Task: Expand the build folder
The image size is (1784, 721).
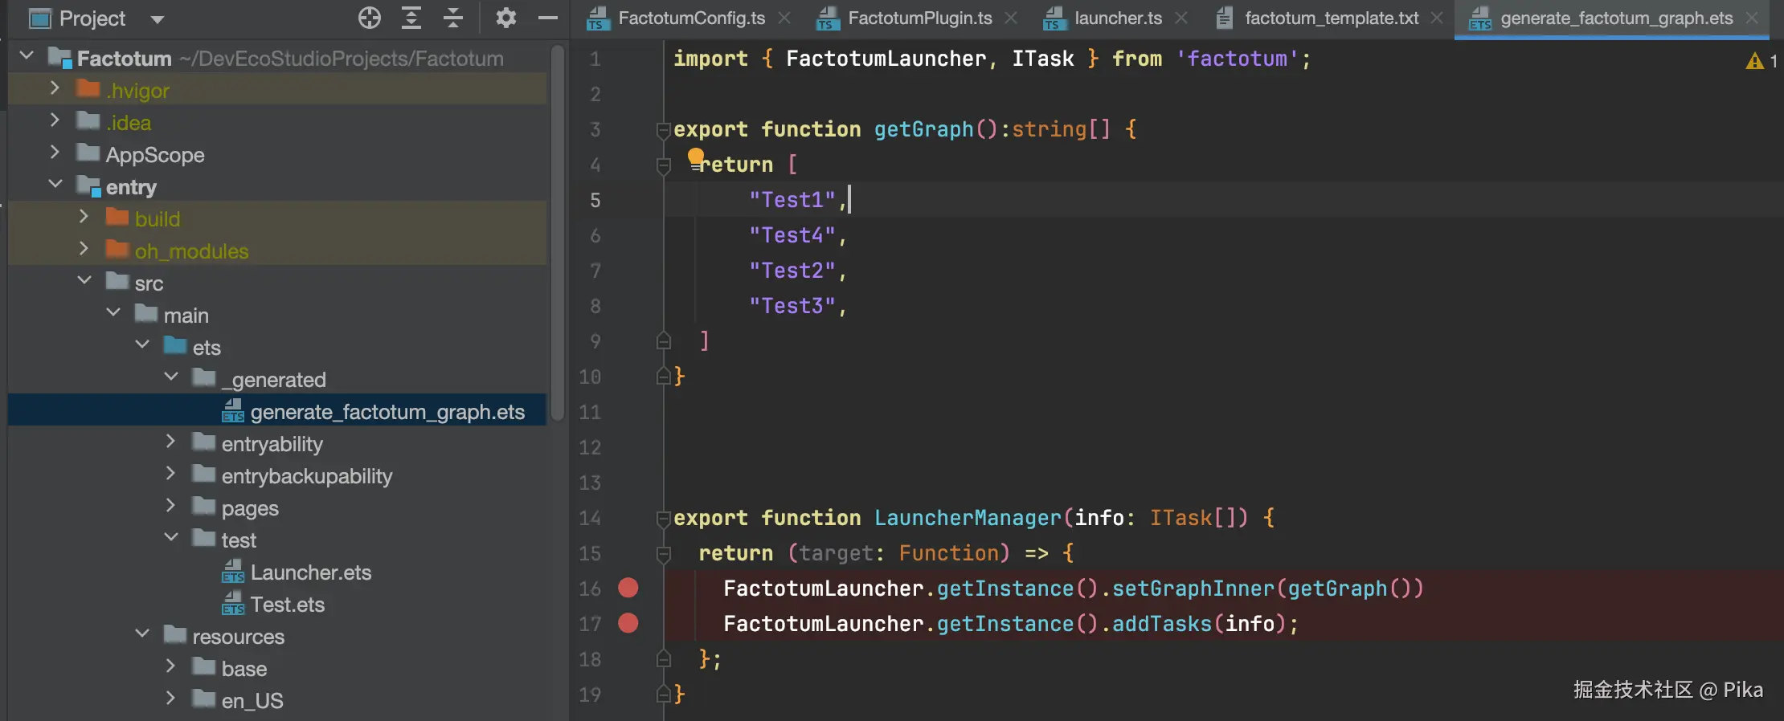Action: [84, 216]
